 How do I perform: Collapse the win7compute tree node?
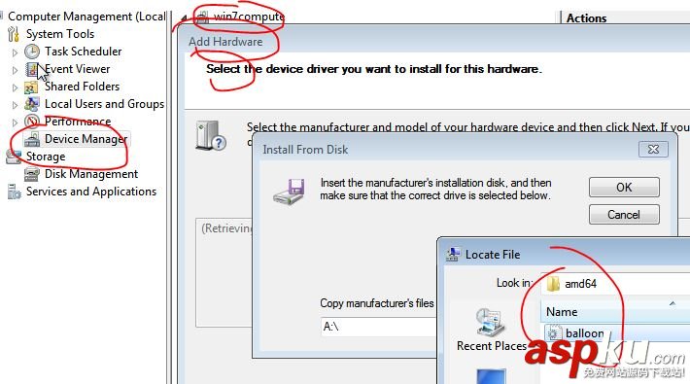(185, 17)
